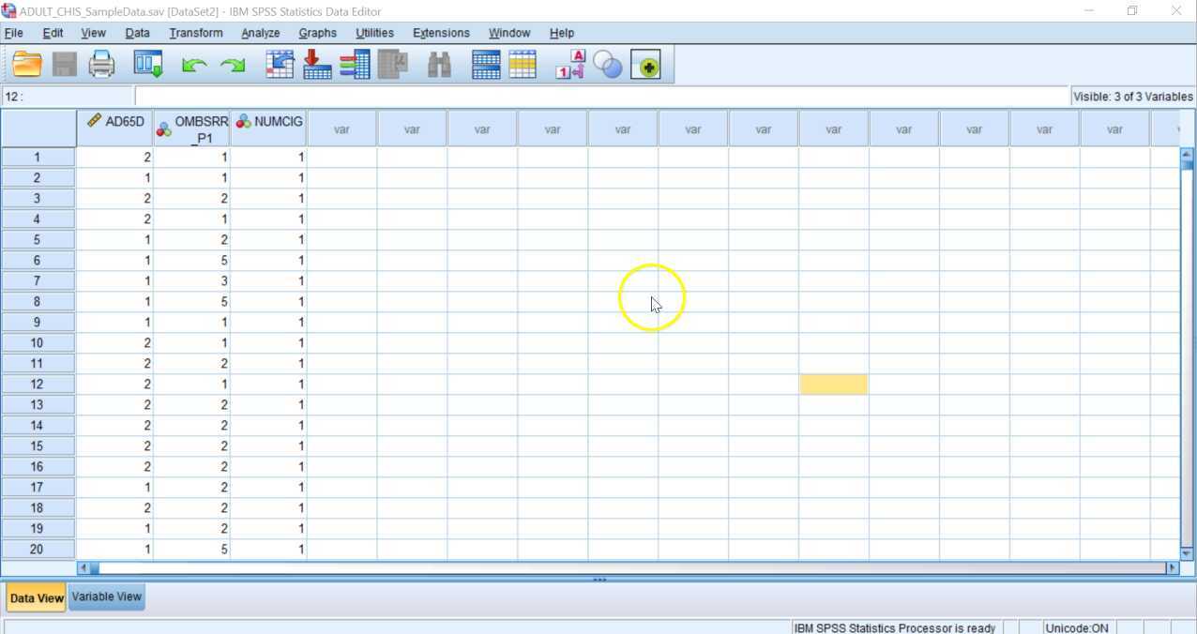
Task: Select OMBSRR_P1 cell in row 8
Action: pos(191,302)
